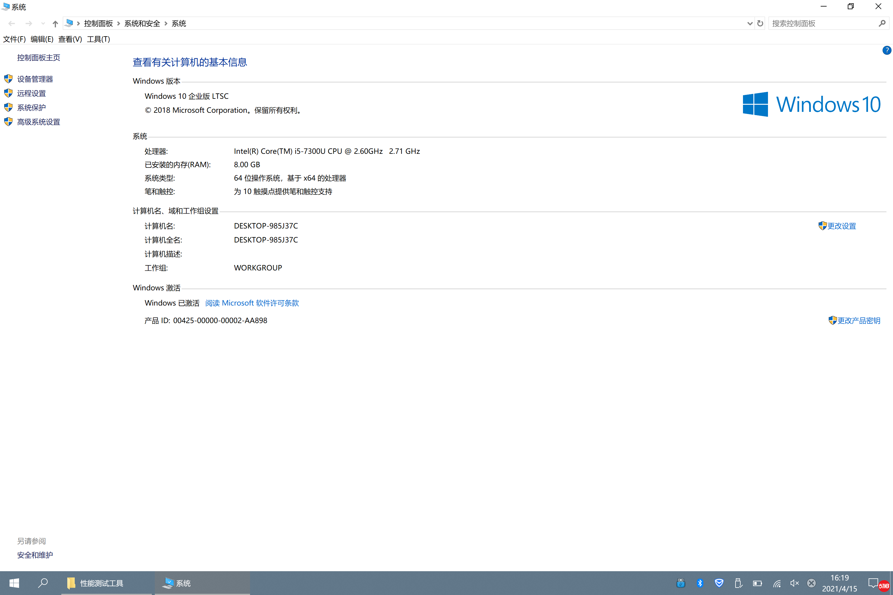Image resolution: width=893 pixels, height=595 pixels.
Task: Click the 搜索控制面板 search field
Action: tap(820, 24)
